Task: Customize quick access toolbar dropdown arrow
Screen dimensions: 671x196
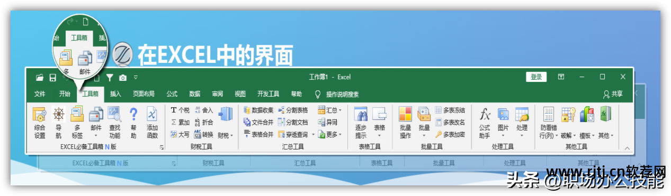Action: 136,78
